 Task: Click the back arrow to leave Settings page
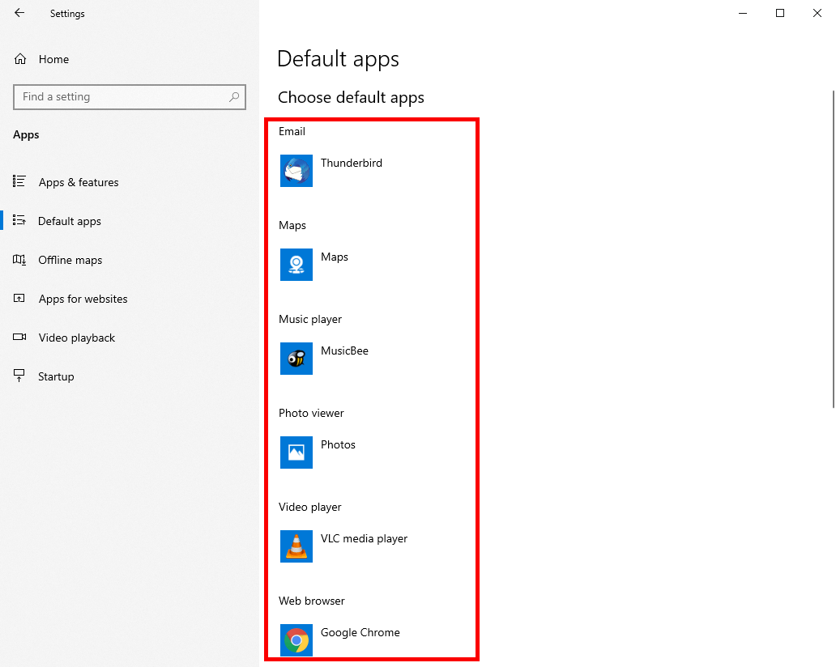19,13
